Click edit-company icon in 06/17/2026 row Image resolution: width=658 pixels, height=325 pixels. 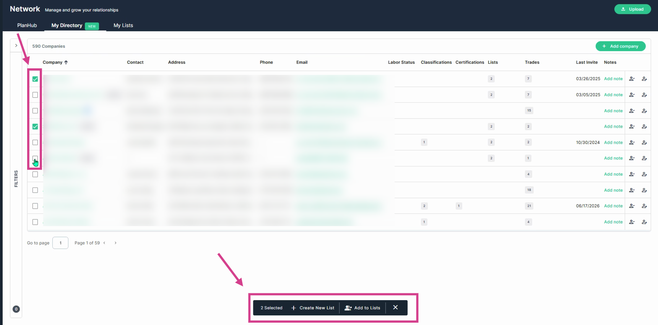click(x=644, y=206)
